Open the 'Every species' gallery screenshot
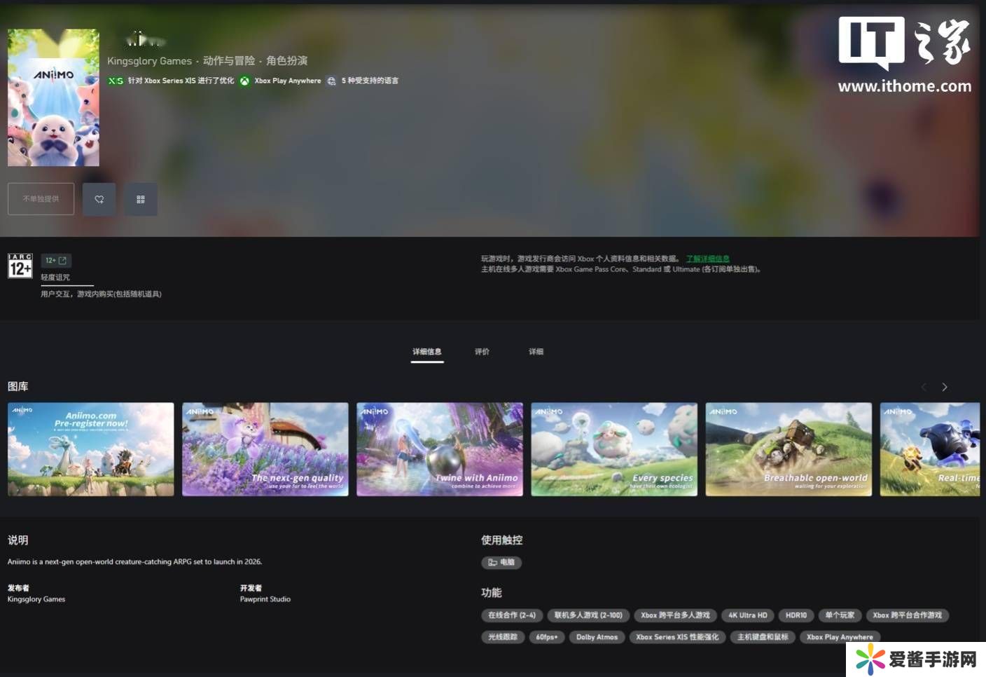This screenshot has height=677, width=986. (x=614, y=449)
